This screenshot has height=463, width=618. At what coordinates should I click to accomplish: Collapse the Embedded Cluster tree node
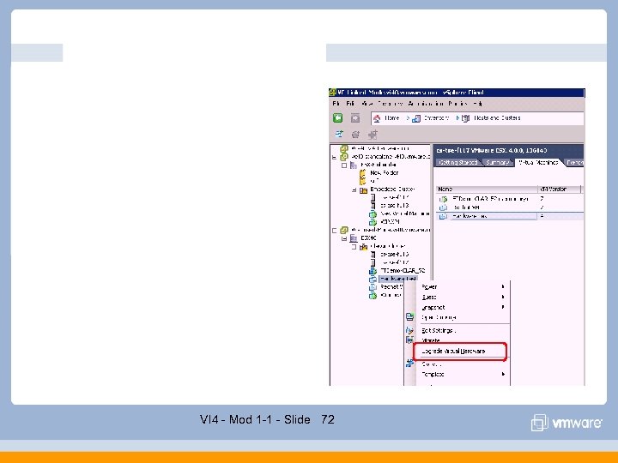(354, 189)
